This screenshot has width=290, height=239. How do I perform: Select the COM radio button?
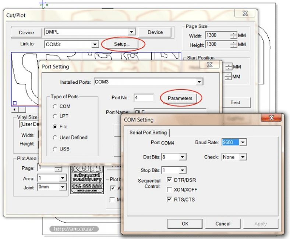[x=55, y=106]
